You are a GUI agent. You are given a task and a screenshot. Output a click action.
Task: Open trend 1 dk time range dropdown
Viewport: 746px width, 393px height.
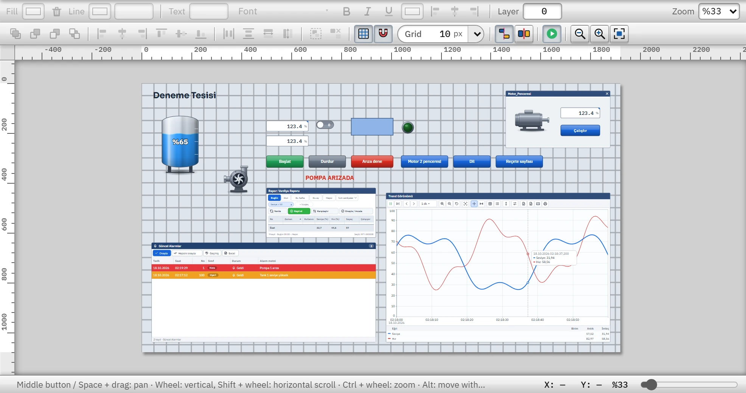427,204
